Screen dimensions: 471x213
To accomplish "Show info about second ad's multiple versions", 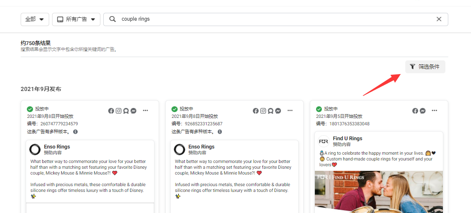I will (x=220, y=132).
